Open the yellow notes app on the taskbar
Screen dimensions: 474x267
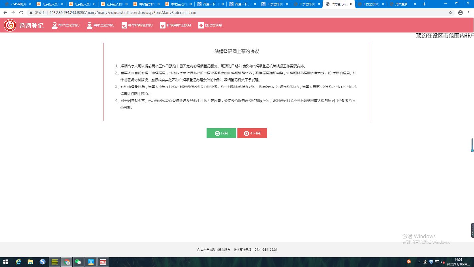click(55, 262)
